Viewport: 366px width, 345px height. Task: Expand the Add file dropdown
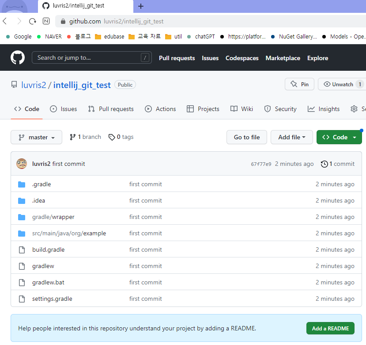coord(291,137)
